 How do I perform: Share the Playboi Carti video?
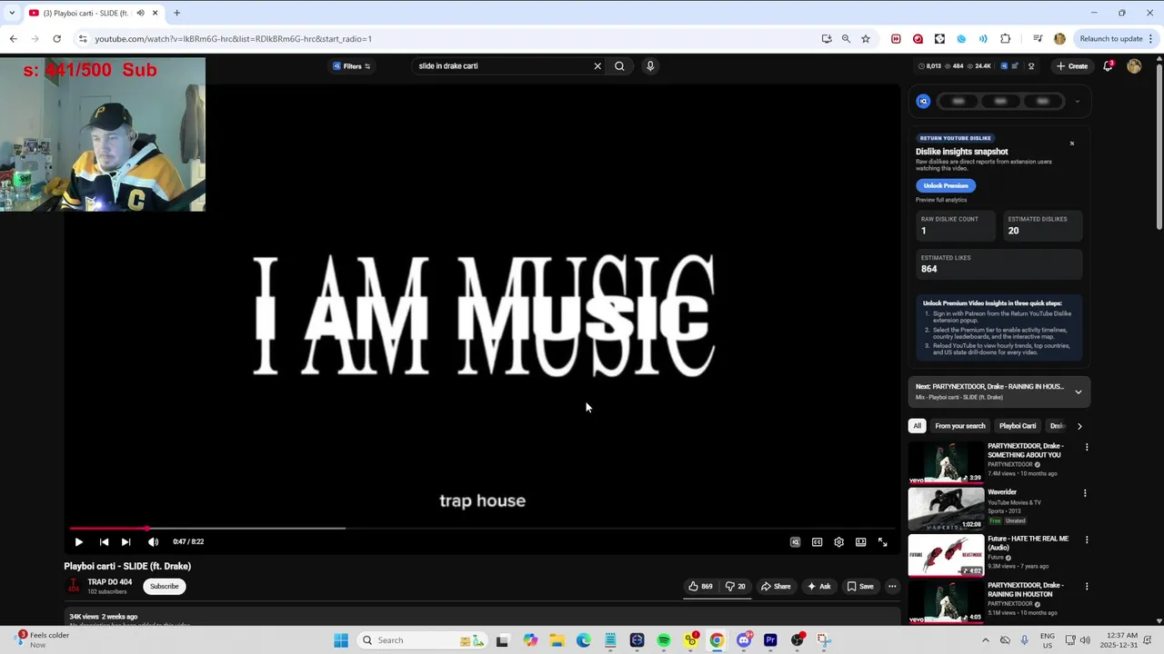(x=776, y=586)
